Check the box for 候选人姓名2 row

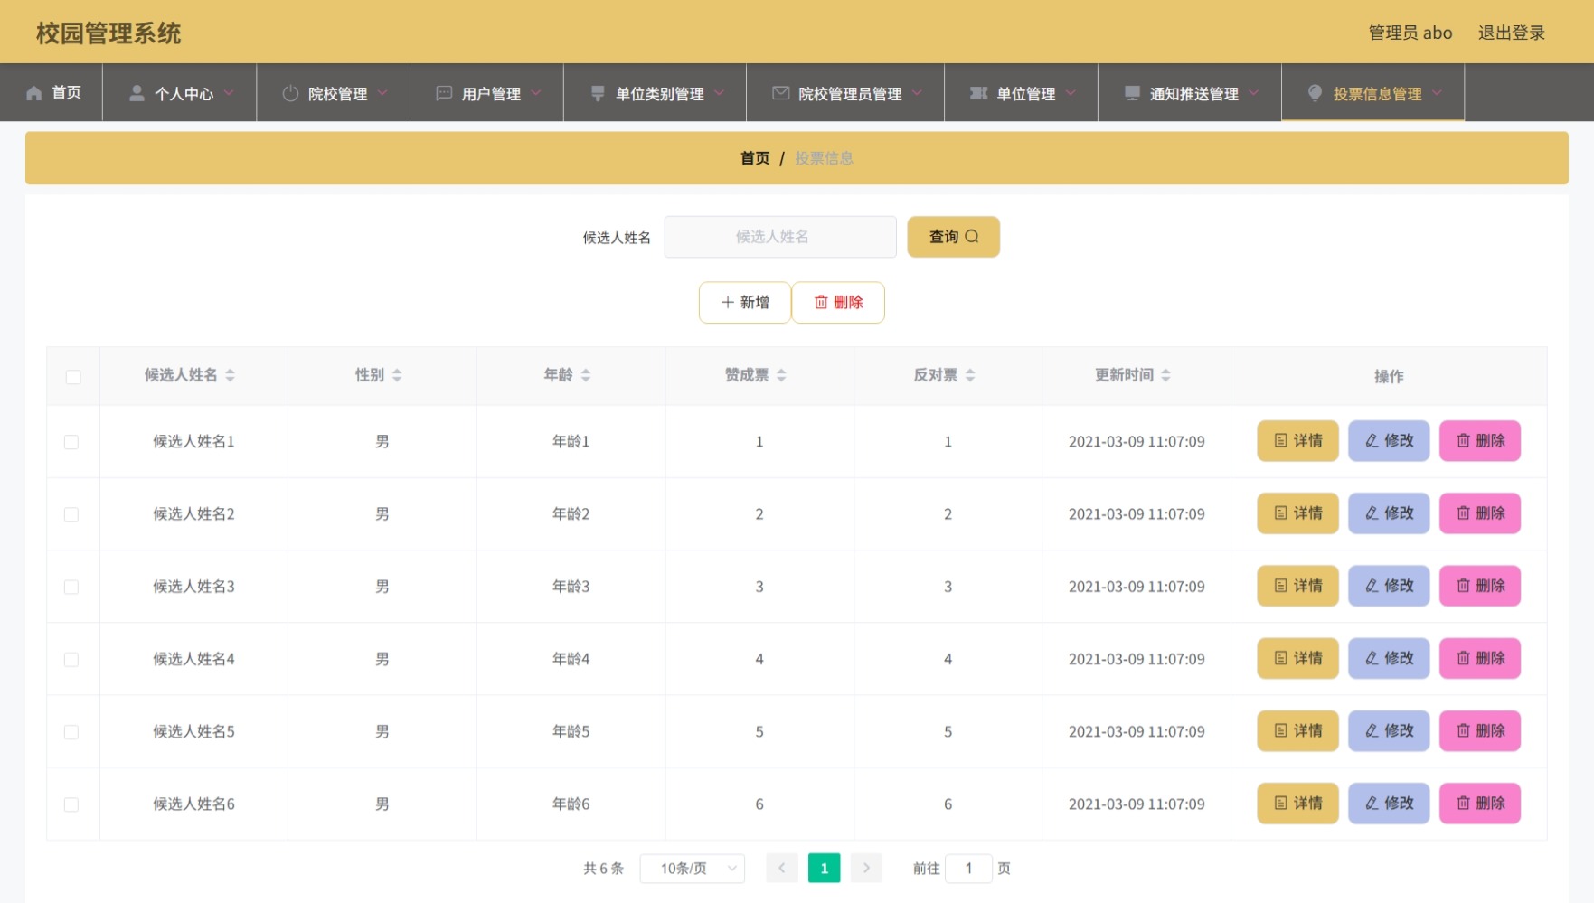click(x=71, y=514)
